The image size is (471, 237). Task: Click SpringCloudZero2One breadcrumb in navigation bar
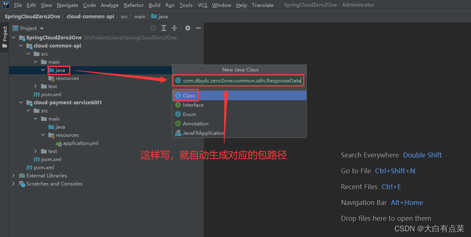pyautogui.click(x=33, y=17)
